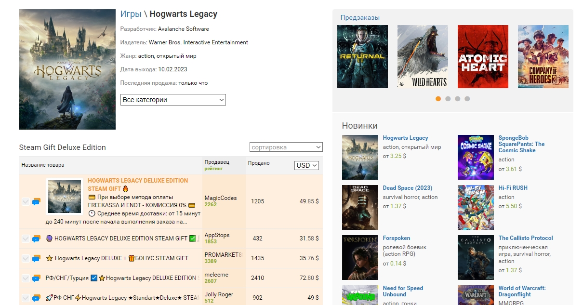The height and width of the screenshot is (305, 583).
Task: Toggle the checkmark in the Jolly Roger row
Action: click(x=26, y=298)
